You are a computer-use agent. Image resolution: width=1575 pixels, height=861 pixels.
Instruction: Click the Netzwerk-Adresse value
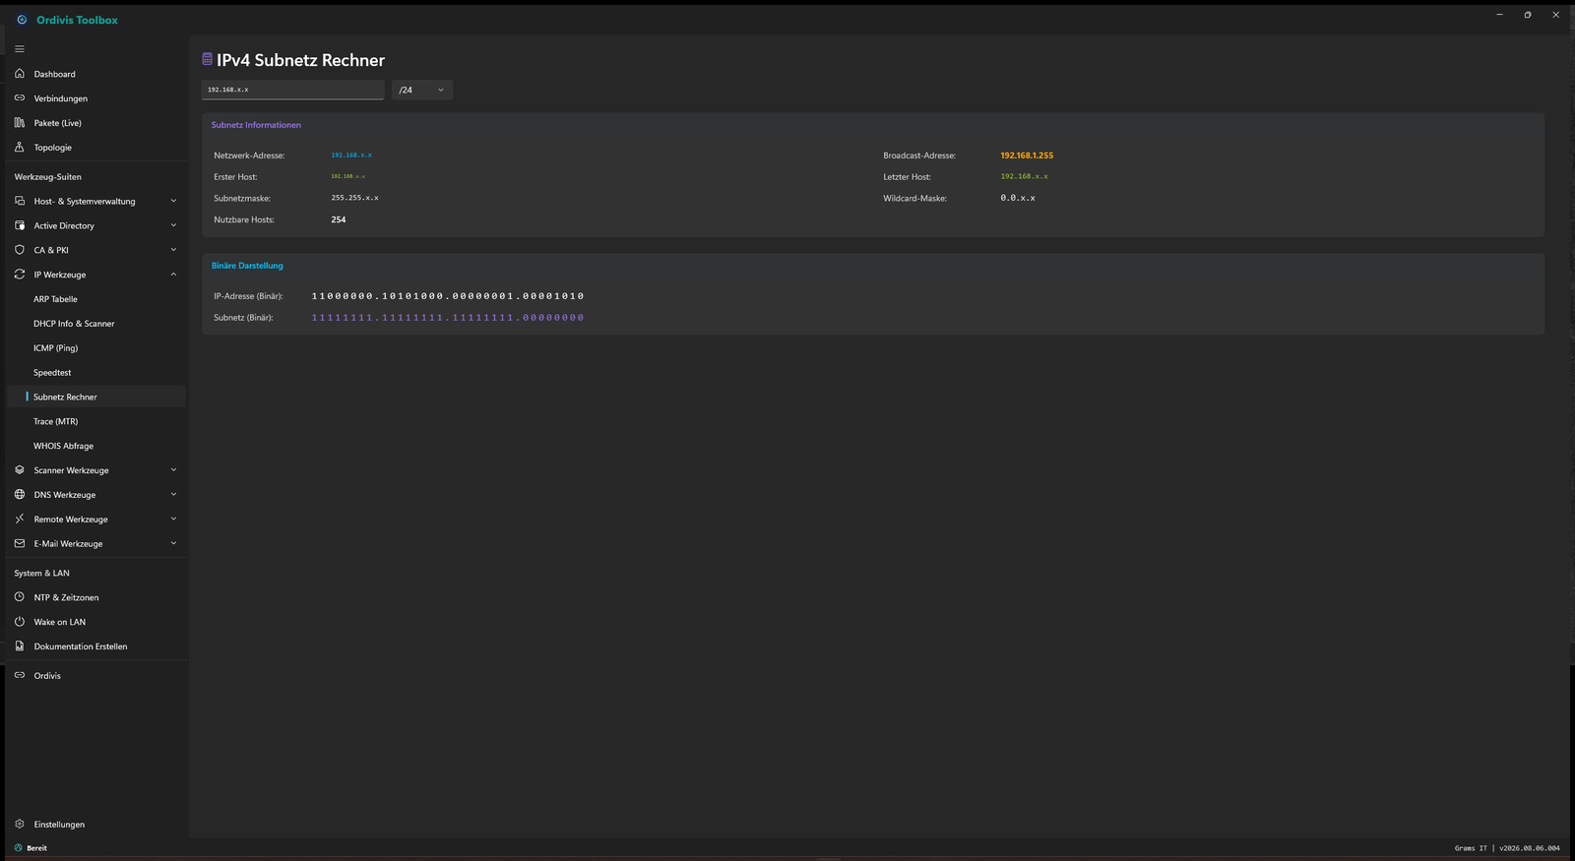pyautogui.click(x=351, y=155)
